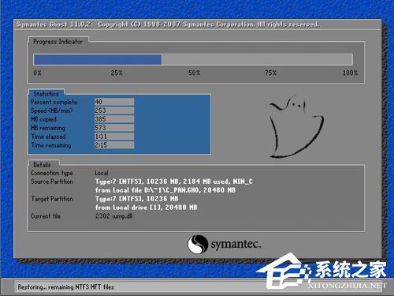Click the Connection type label
This screenshot has width=394, height=296.
tap(52, 173)
